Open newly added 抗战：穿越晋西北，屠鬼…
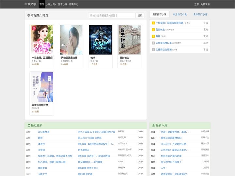235x176 pixels. pos(175,132)
